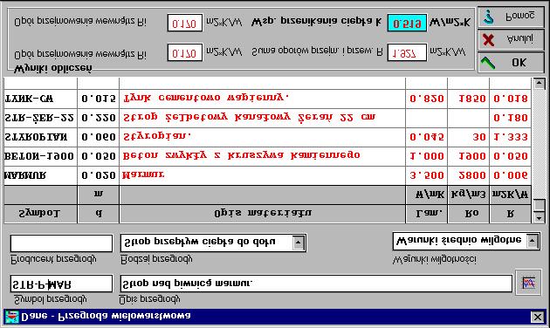Click the Ro density cell of BETON-1900 row
Viewport: 550px width, 328px height.
[x=468, y=157]
